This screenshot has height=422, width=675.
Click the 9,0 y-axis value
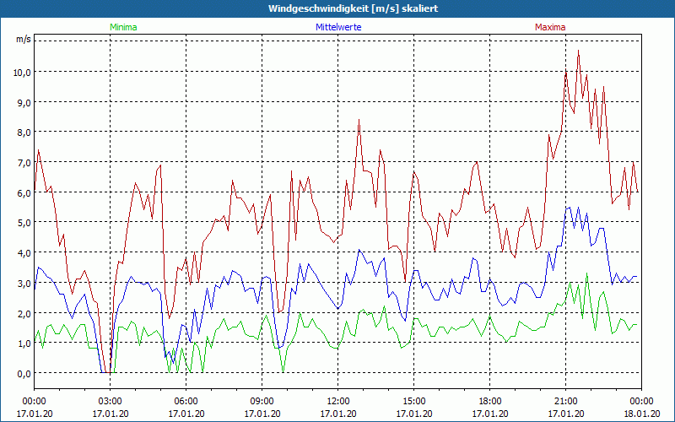pos(24,102)
